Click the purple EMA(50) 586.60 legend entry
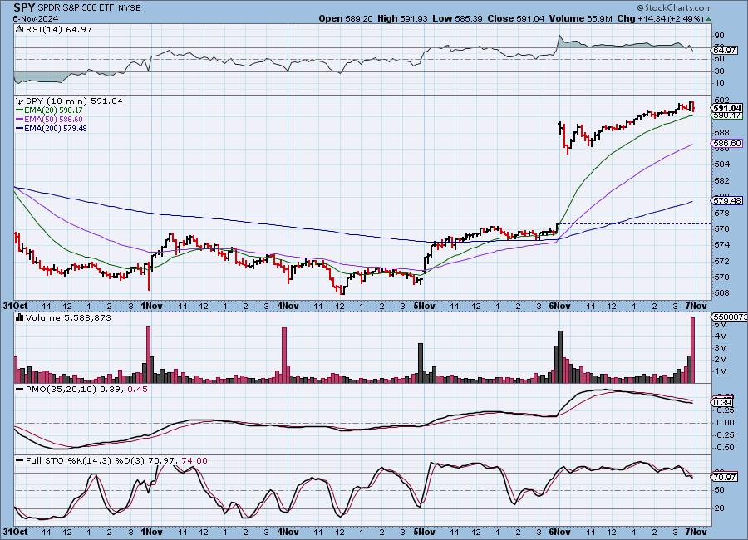Viewport: 748px width, 540px height. [x=49, y=120]
